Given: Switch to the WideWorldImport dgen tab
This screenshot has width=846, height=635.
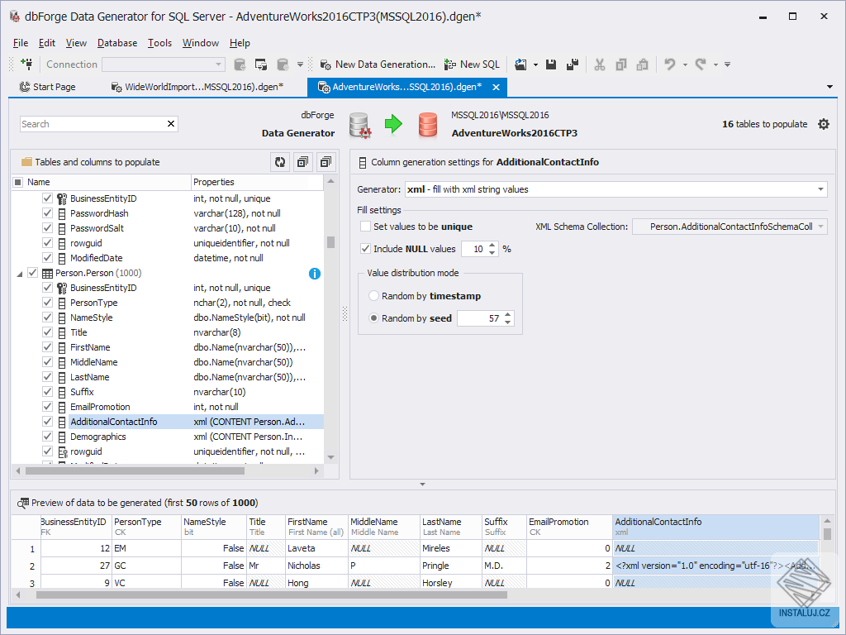Looking at the screenshot, I should point(197,87).
